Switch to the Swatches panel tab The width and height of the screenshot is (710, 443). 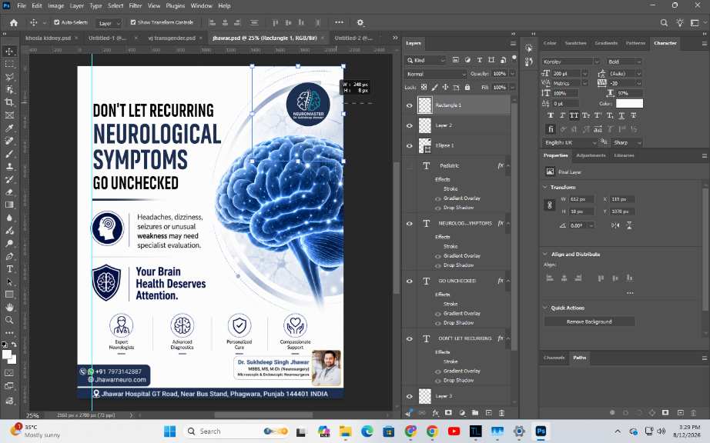[x=575, y=43]
